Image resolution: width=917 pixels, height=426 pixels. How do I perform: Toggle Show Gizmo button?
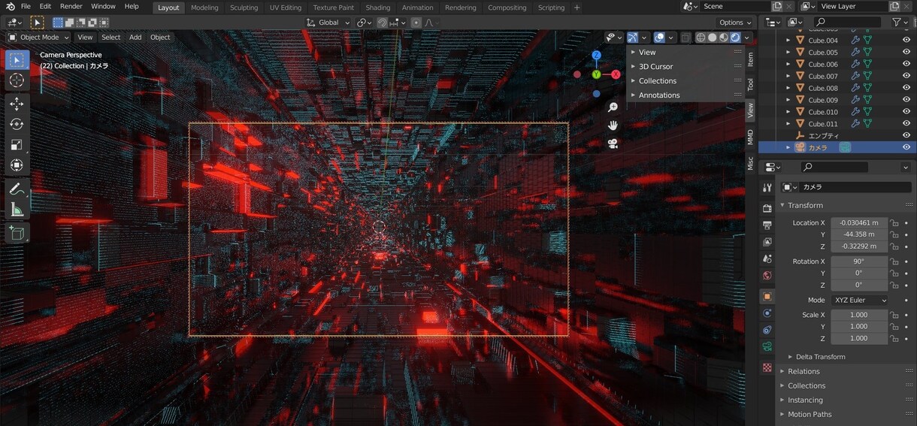[633, 38]
